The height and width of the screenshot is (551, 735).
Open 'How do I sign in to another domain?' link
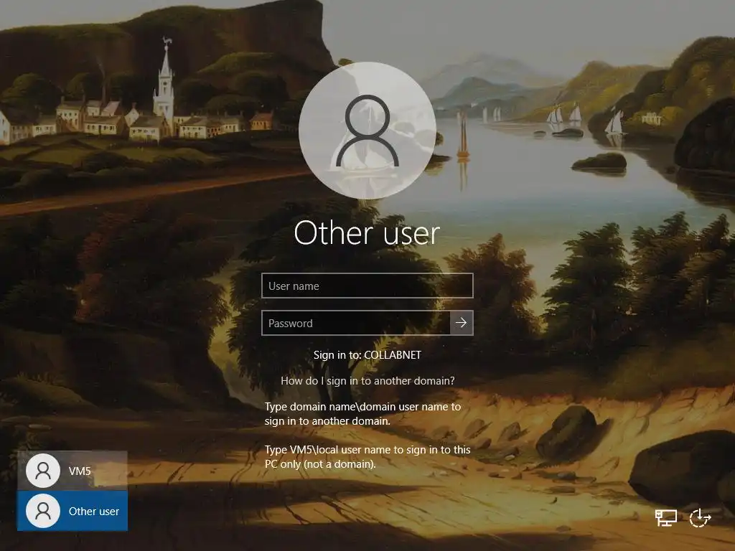pyautogui.click(x=367, y=380)
